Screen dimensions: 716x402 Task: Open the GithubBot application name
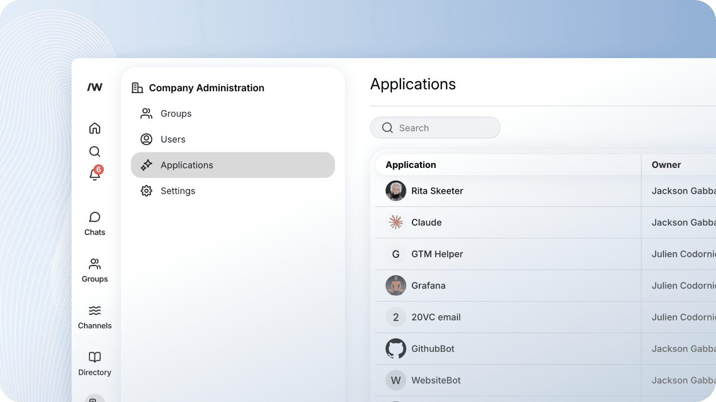click(433, 349)
